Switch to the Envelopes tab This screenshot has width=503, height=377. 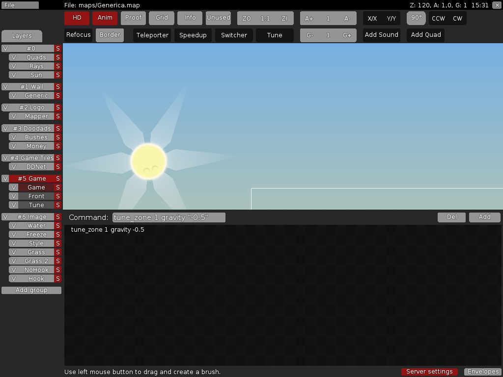pos(482,372)
